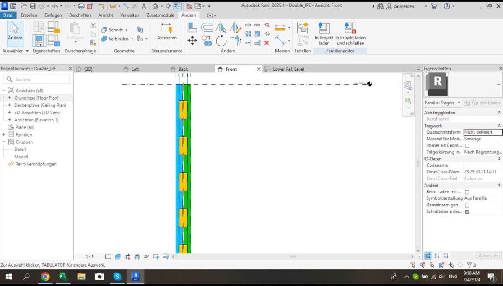Open Google Chrome from the taskbar
This screenshot has height=286, width=503.
tap(45, 276)
